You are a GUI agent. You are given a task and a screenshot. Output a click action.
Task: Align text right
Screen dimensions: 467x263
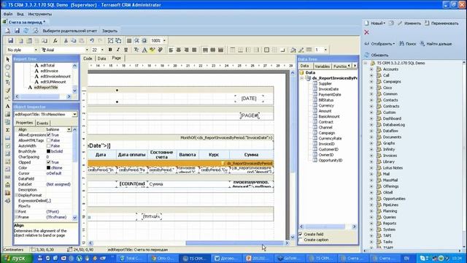coord(187,50)
